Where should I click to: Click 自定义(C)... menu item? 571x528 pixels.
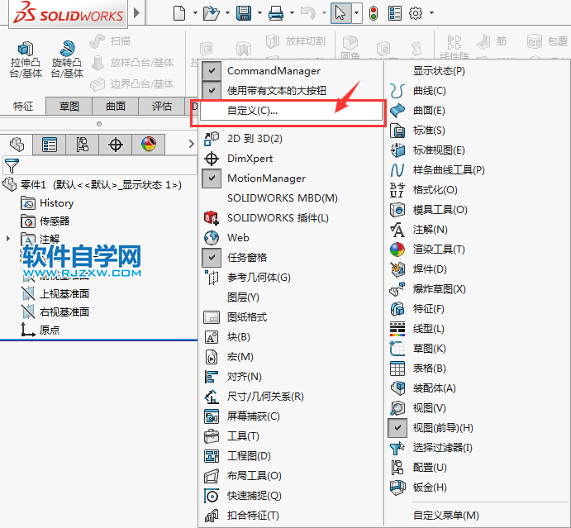(292, 111)
